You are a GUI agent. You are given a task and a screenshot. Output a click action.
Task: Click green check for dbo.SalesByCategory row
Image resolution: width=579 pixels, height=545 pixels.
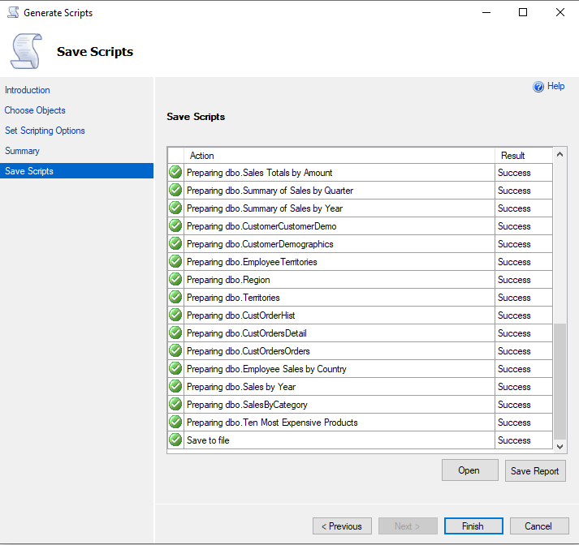175,405
